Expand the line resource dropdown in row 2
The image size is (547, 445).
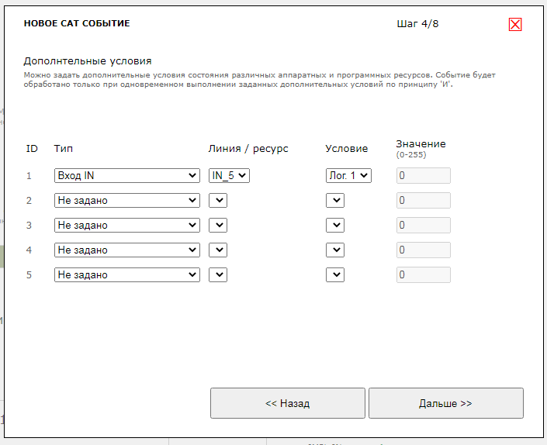click(218, 201)
